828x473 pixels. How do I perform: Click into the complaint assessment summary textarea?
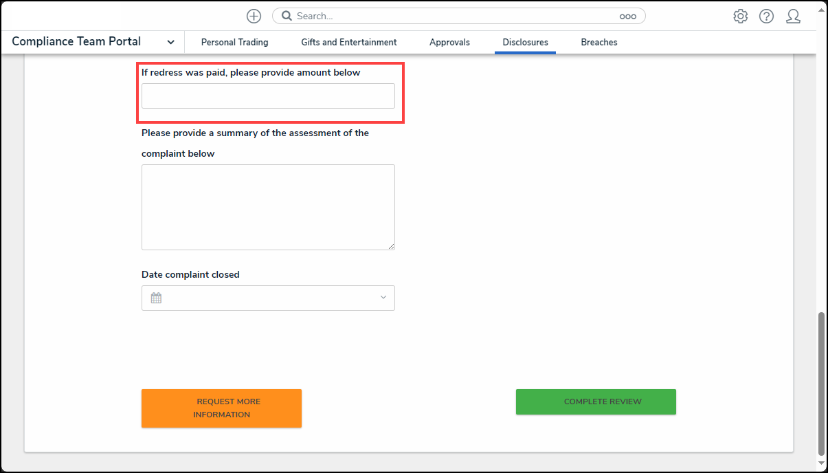[x=268, y=207]
